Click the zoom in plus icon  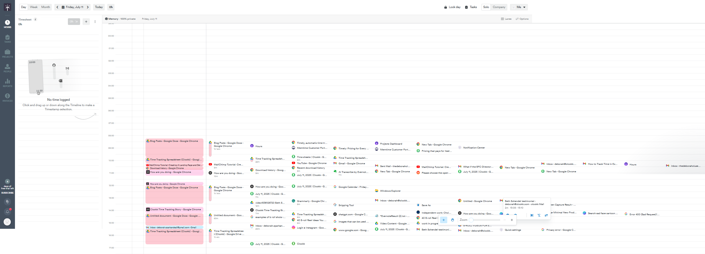coord(512,220)
